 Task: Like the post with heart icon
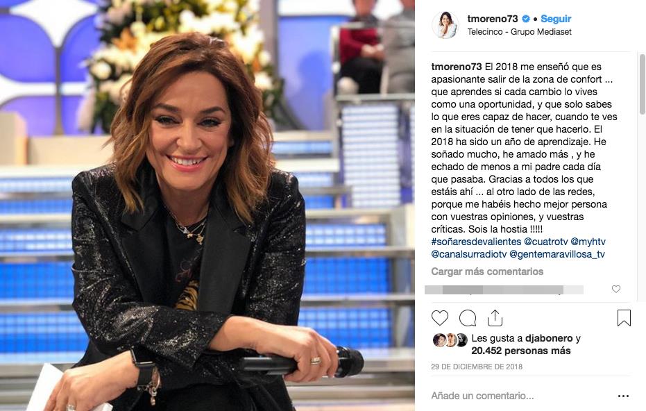(x=440, y=318)
